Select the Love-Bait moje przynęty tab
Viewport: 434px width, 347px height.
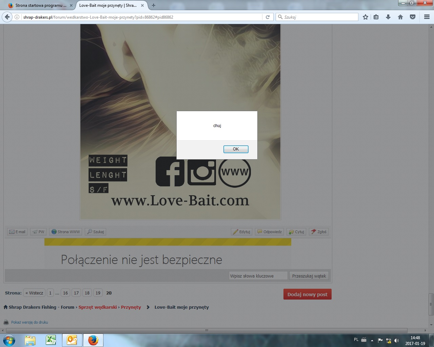coord(108,5)
